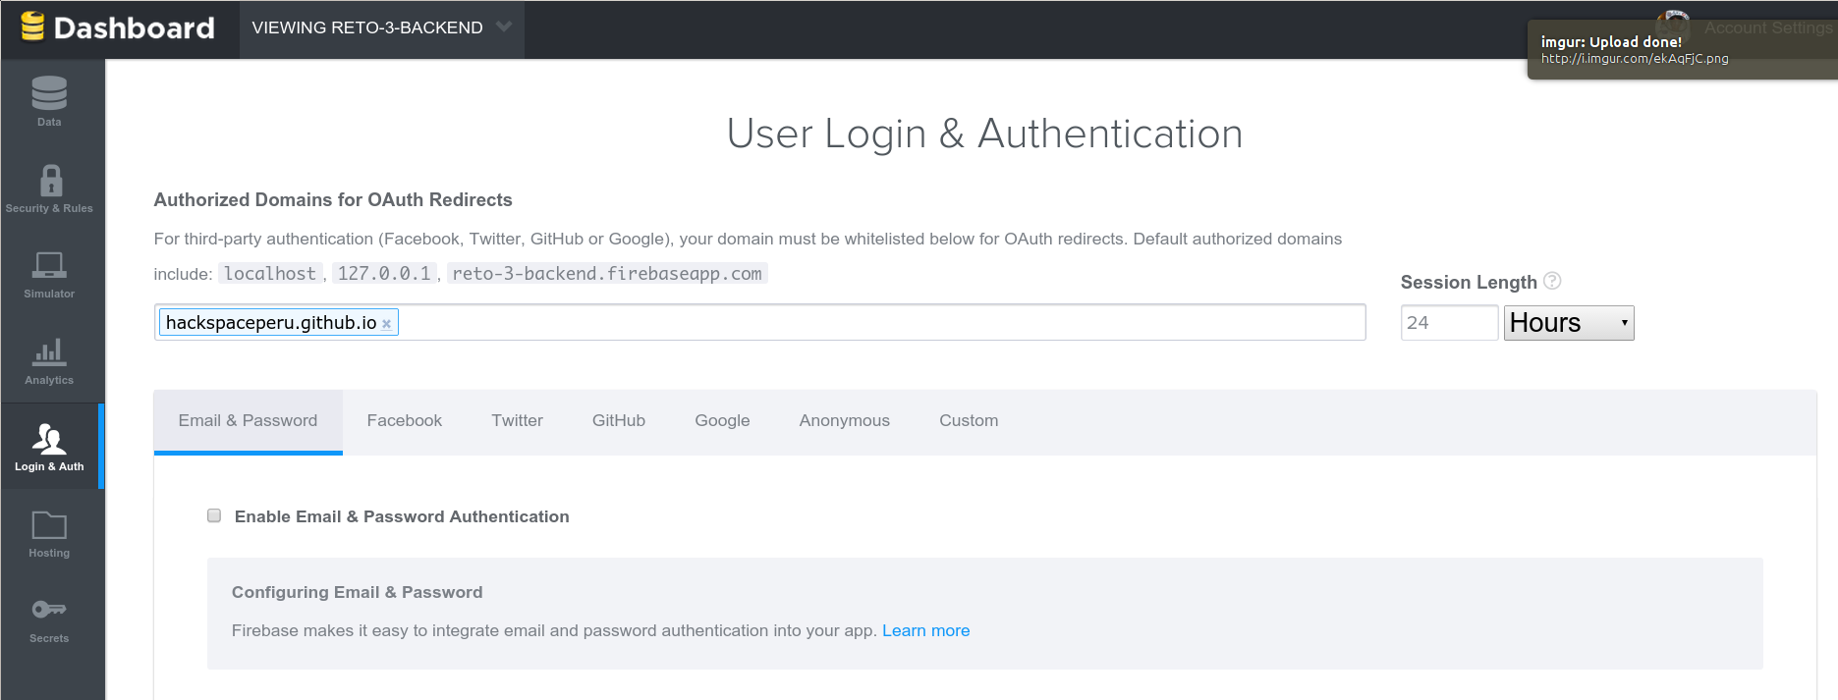The width and height of the screenshot is (1838, 700).
Task: Click Session Length help question icon
Action: (1552, 281)
